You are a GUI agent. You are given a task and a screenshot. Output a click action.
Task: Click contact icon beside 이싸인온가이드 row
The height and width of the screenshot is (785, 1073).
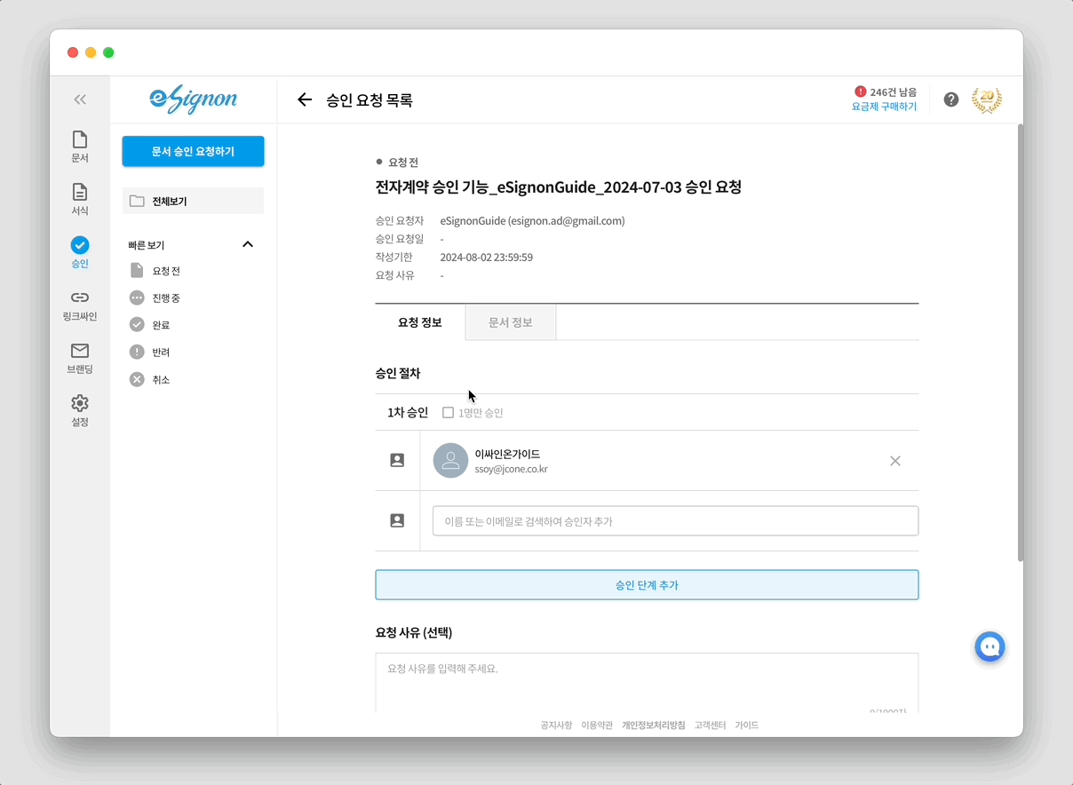(397, 461)
